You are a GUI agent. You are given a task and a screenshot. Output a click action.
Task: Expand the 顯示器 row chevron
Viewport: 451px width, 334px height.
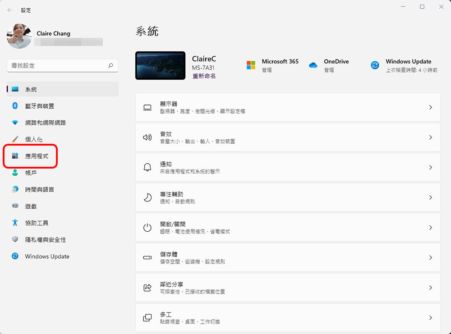point(430,107)
